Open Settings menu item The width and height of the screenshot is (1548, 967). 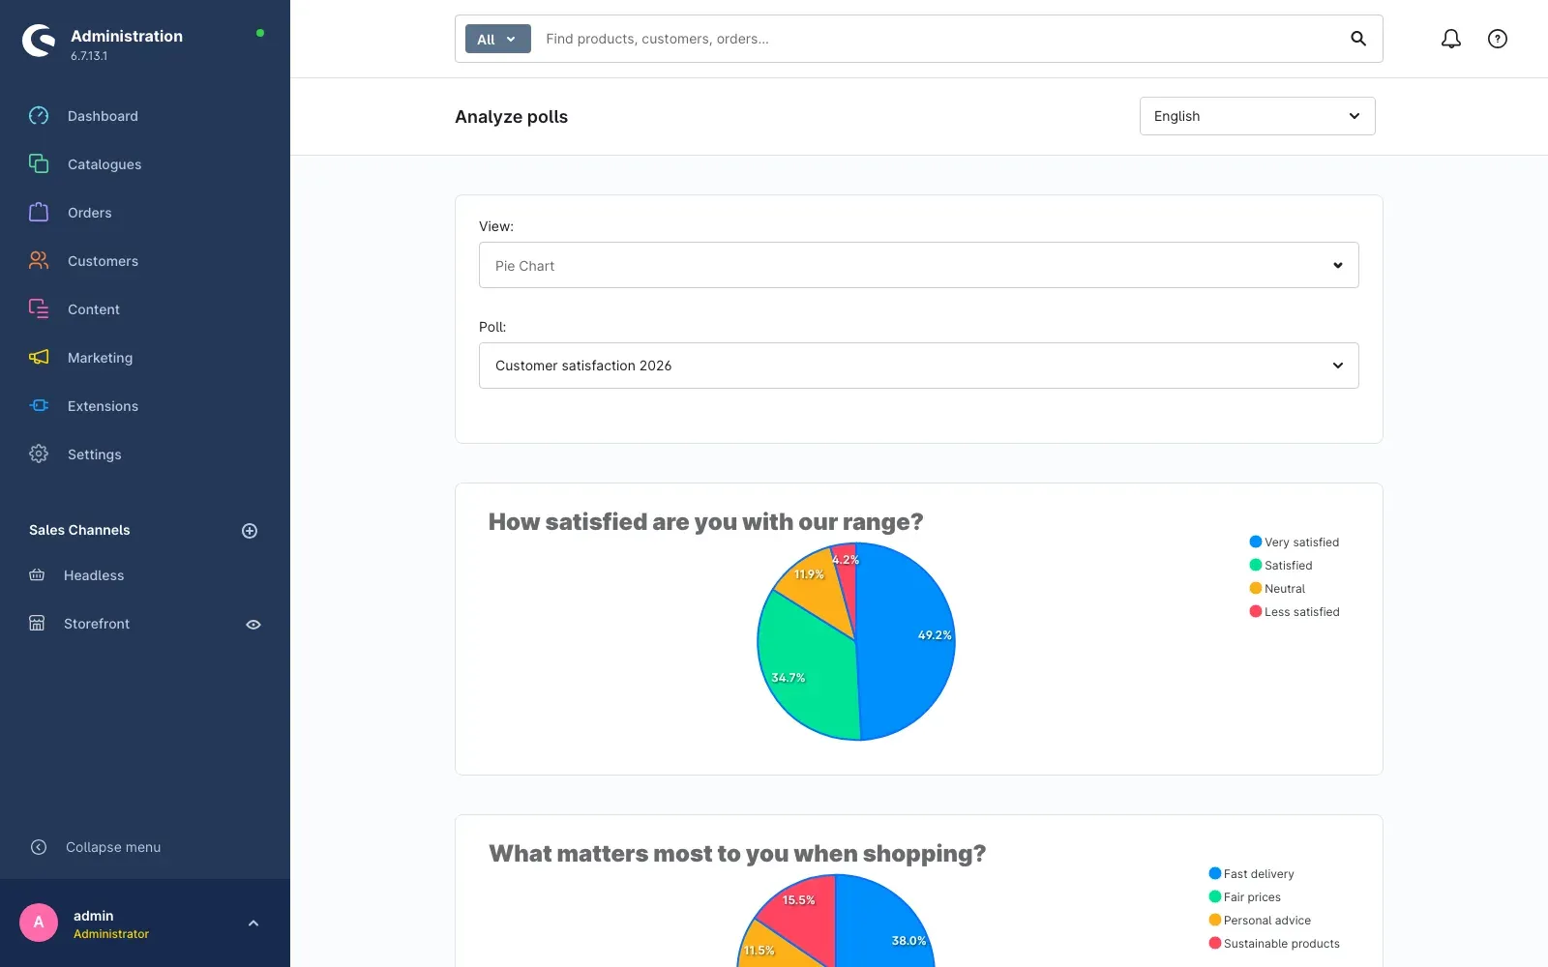pyautogui.click(x=95, y=454)
